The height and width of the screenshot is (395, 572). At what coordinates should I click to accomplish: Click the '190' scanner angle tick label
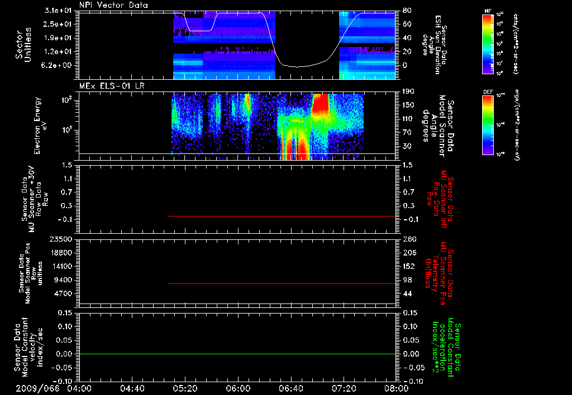409,91
